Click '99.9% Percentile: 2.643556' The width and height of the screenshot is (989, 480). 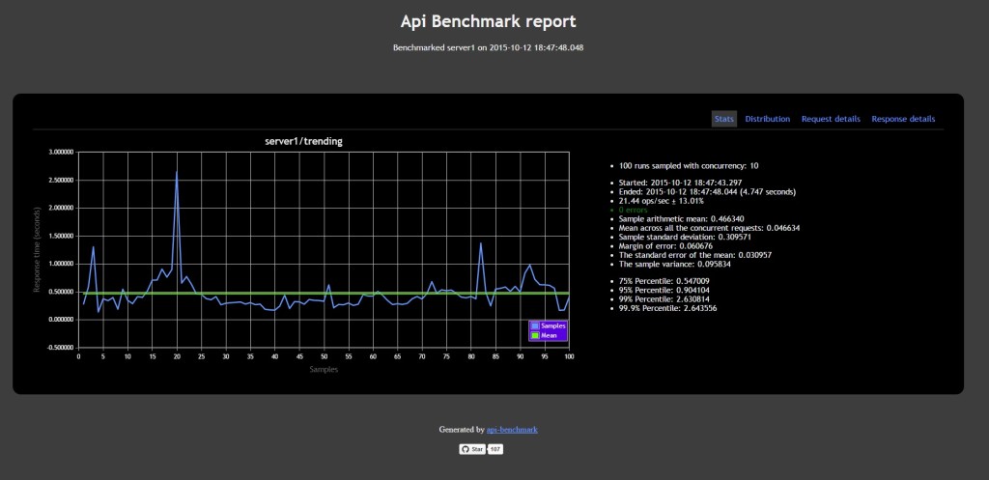coord(670,308)
